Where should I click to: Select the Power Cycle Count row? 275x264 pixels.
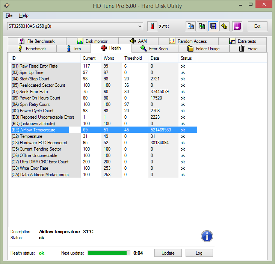pyautogui.click(x=104, y=111)
